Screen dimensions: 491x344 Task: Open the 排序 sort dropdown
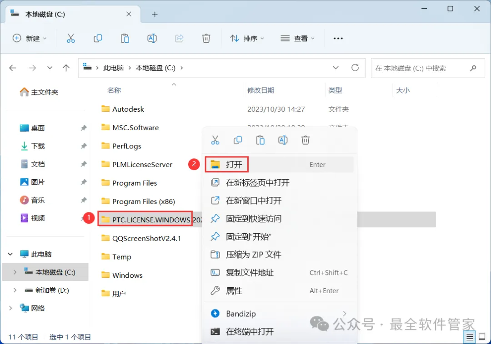[x=247, y=39]
